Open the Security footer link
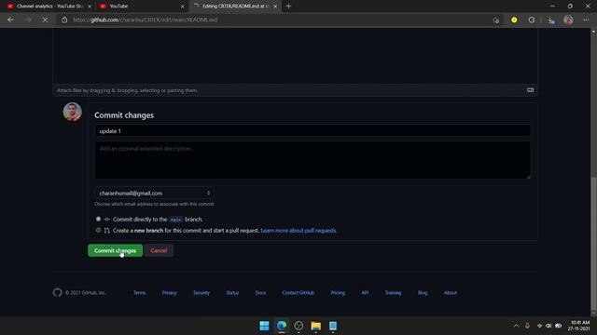The image size is (597, 335). coord(201,292)
